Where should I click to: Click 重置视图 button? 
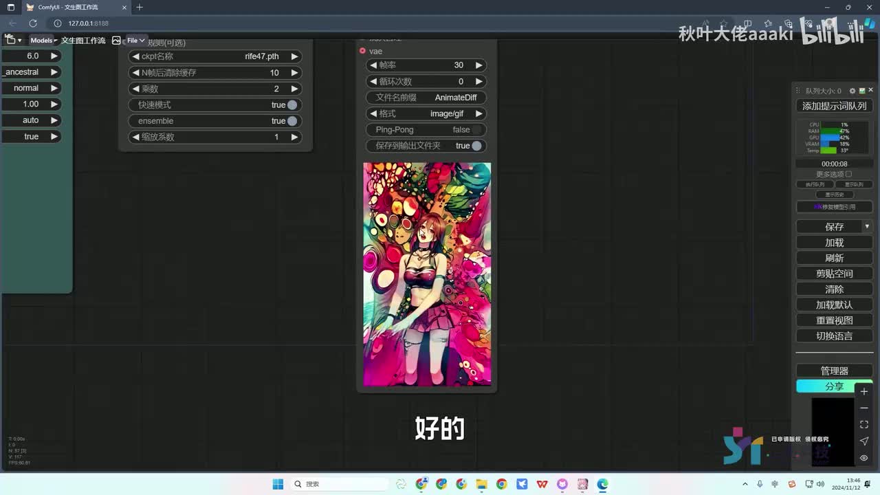pyautogui.click(x=834, y=320)
